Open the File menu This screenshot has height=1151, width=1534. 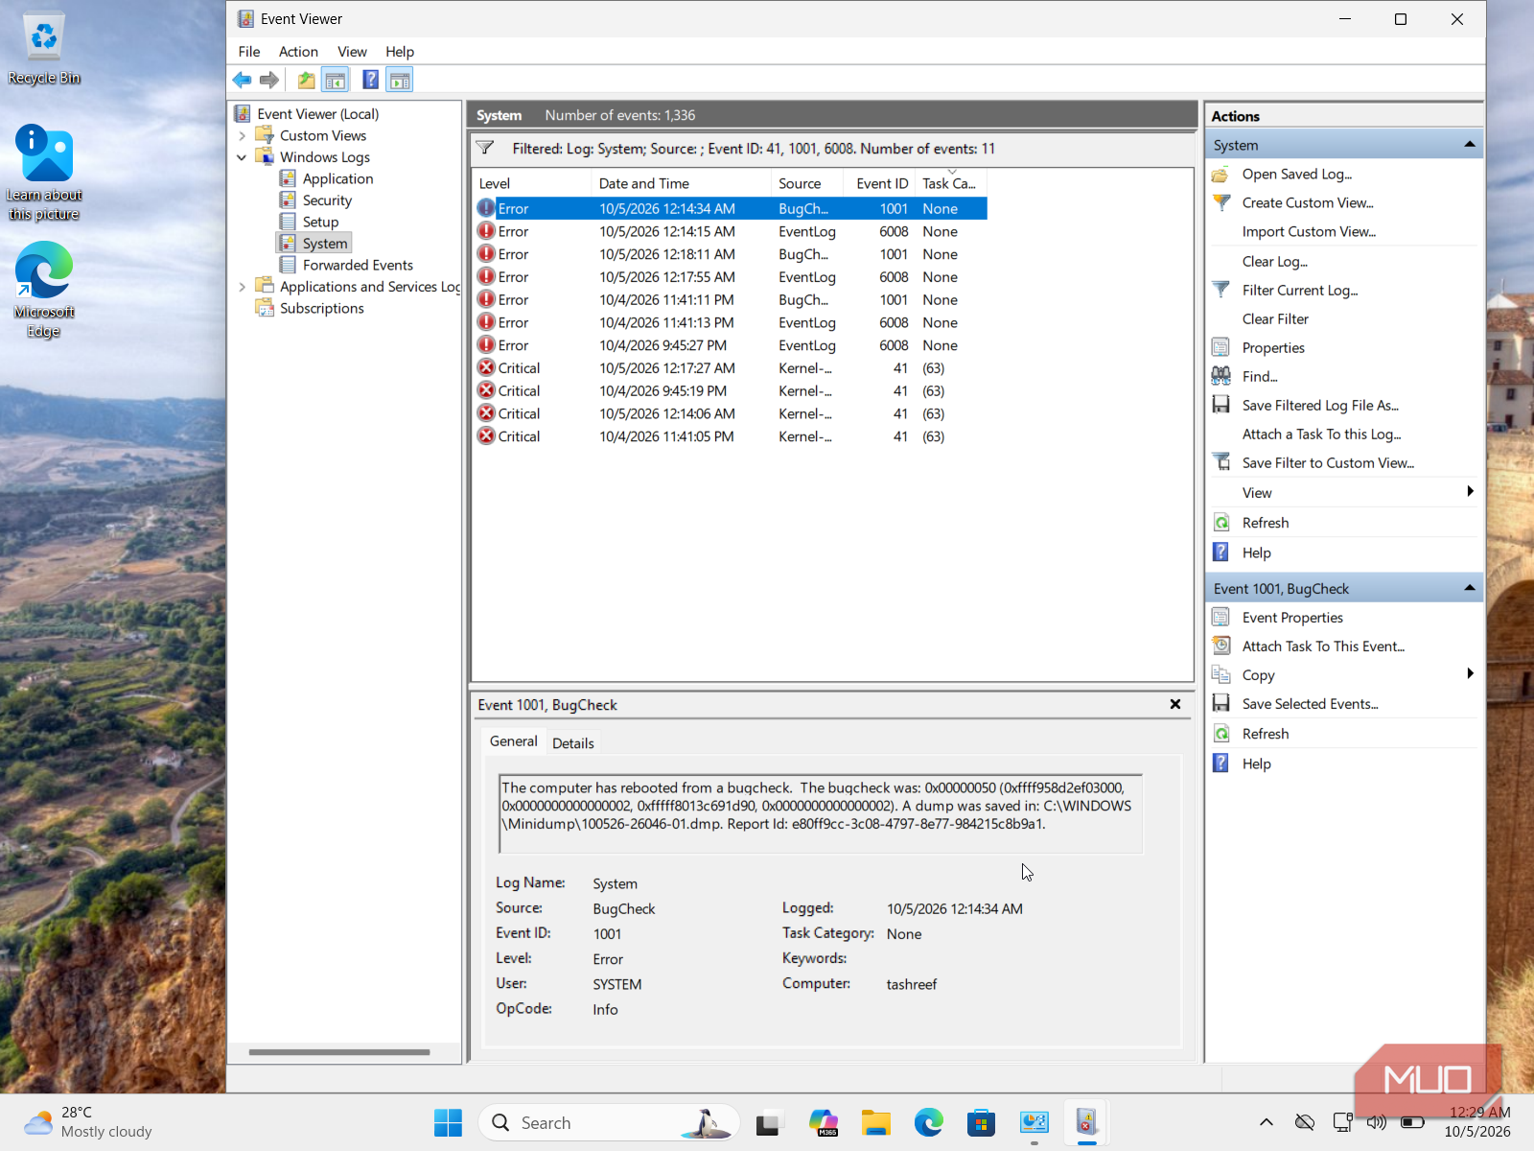[x=249, y=52]
